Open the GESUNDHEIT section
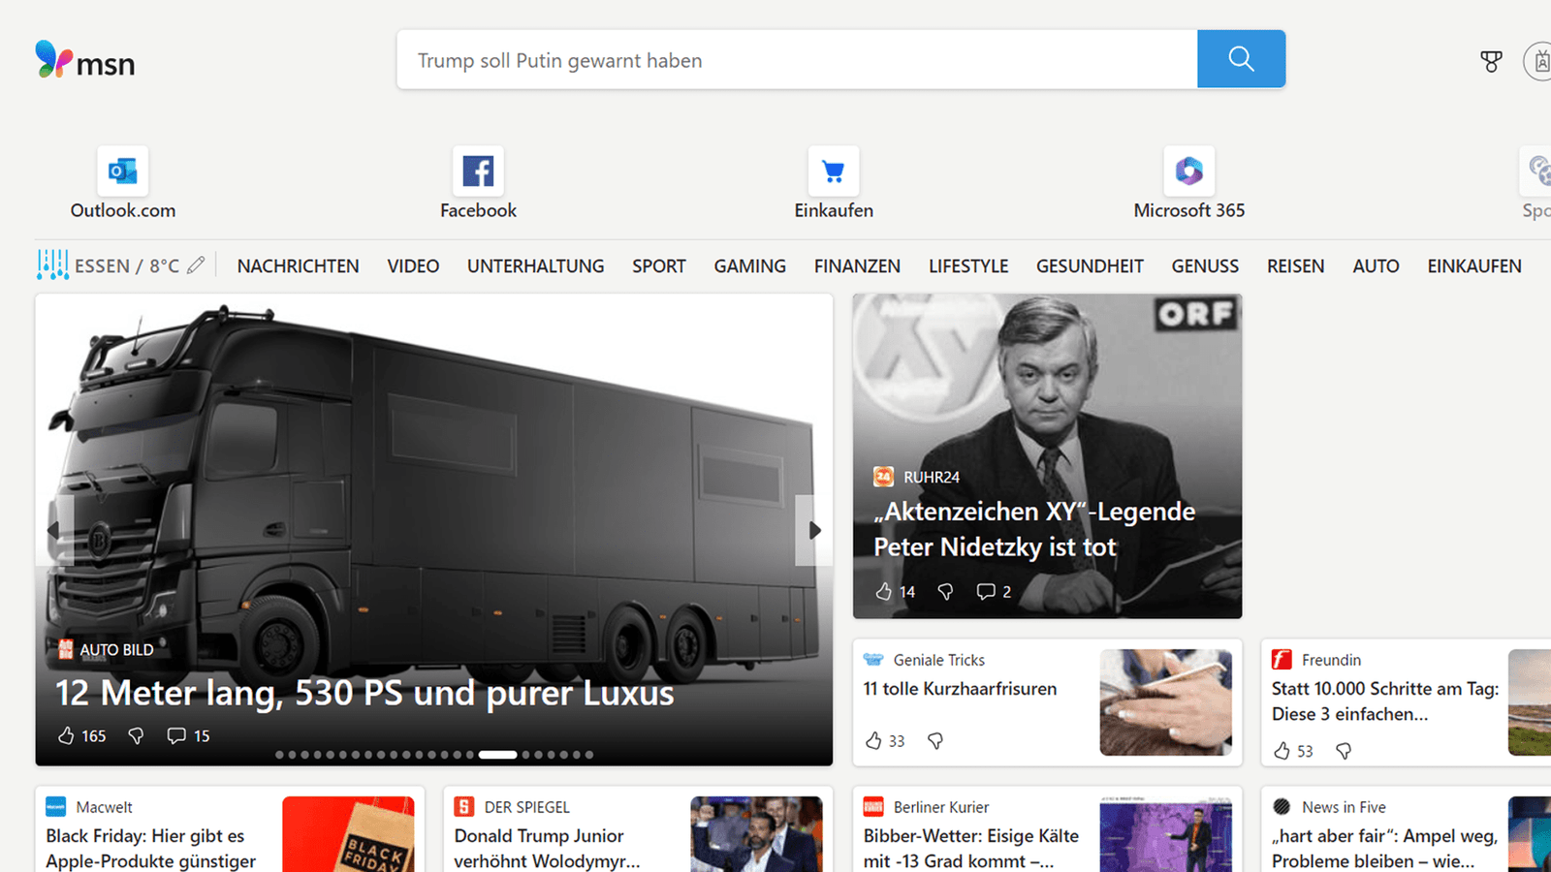The image size is (1551, 872). point(1089,265)
